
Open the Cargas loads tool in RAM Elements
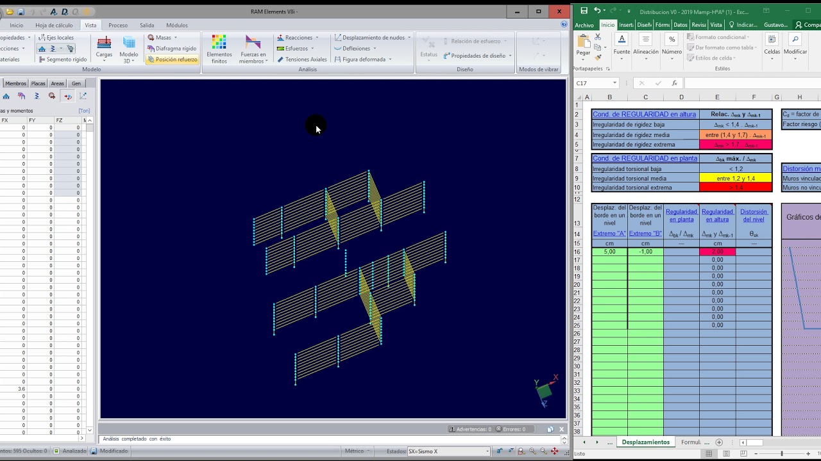[x=104, y=48]
